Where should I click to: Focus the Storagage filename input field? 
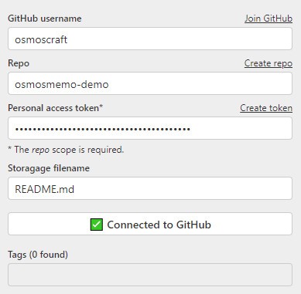[x=150, y=188]
